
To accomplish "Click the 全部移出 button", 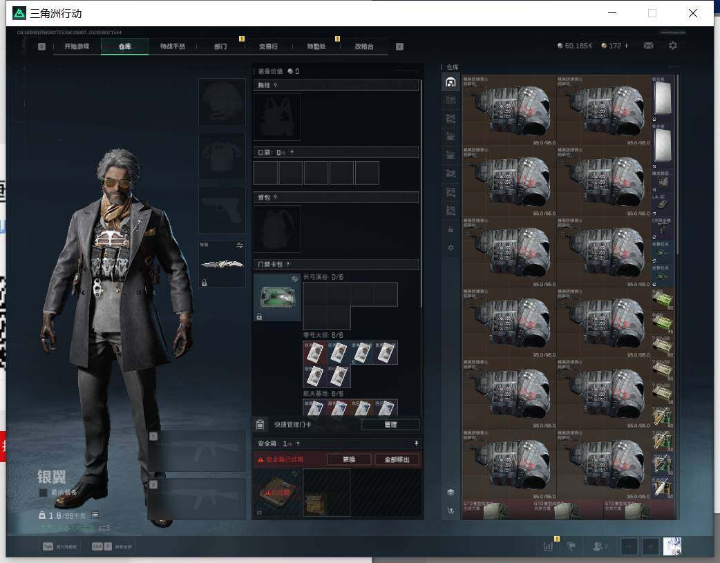I will 397,459.
